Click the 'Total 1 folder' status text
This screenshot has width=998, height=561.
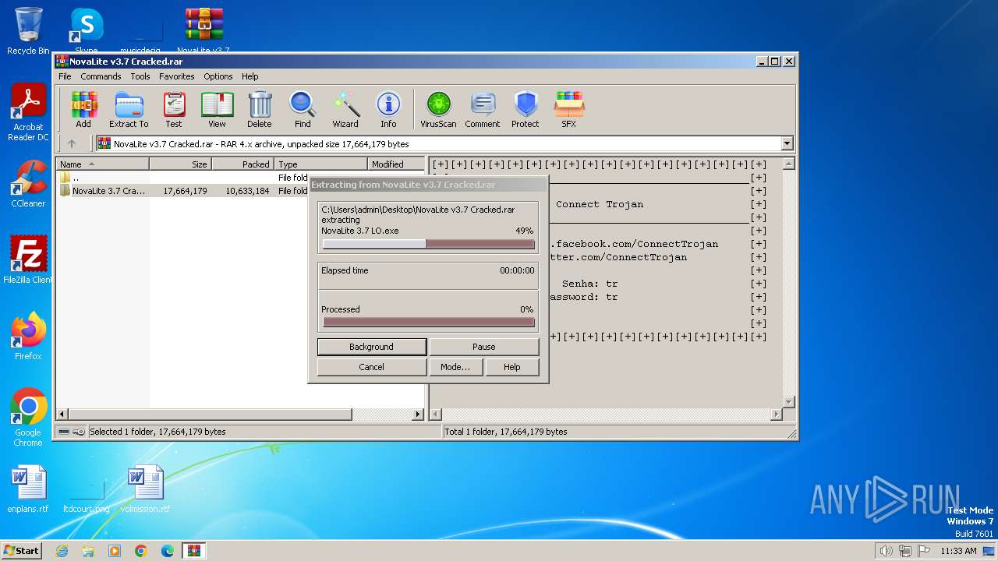(505, 432)
